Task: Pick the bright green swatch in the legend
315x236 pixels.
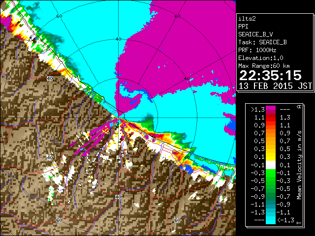Action: 270,173
